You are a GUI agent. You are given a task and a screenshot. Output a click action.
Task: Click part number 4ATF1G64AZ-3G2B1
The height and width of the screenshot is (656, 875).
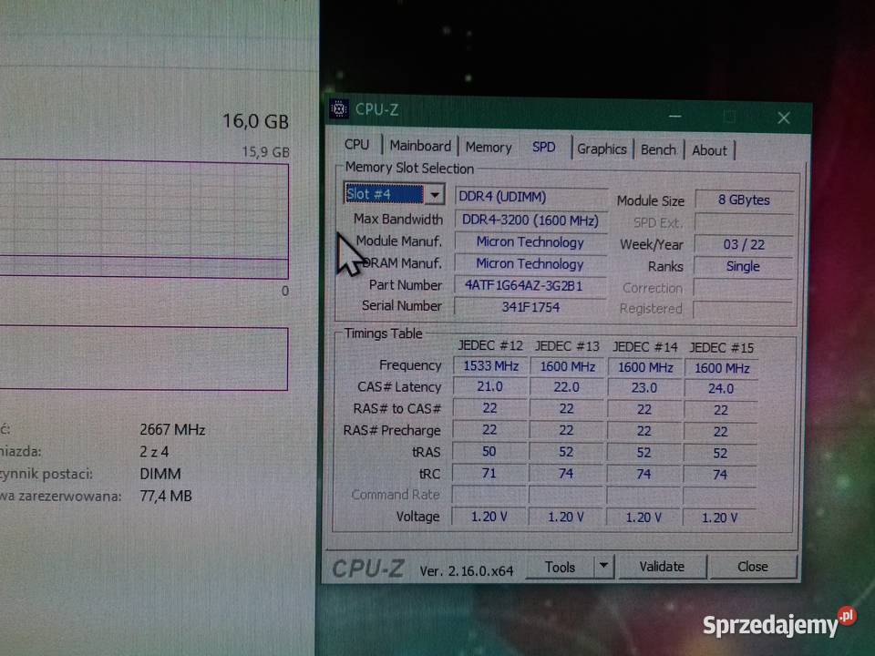[530, 285]
